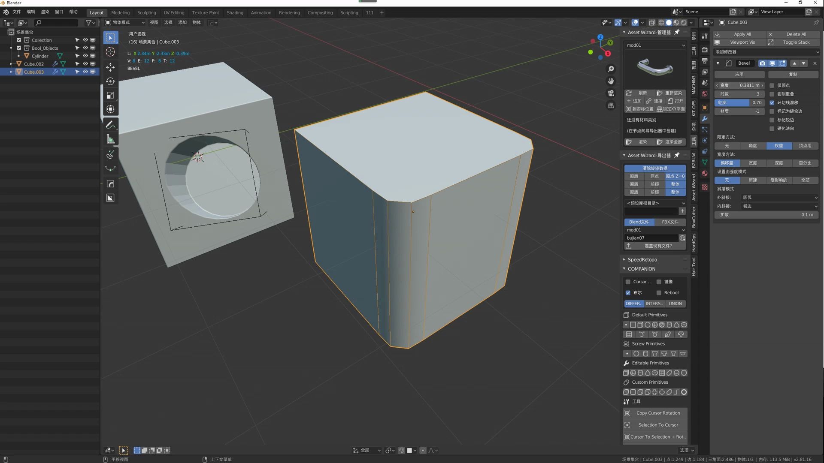
Task: Select the 3D Cursor tool
Action: 110,52
